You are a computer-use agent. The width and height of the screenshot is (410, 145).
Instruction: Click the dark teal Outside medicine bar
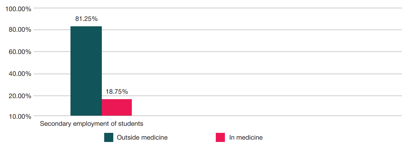point(86,71)
